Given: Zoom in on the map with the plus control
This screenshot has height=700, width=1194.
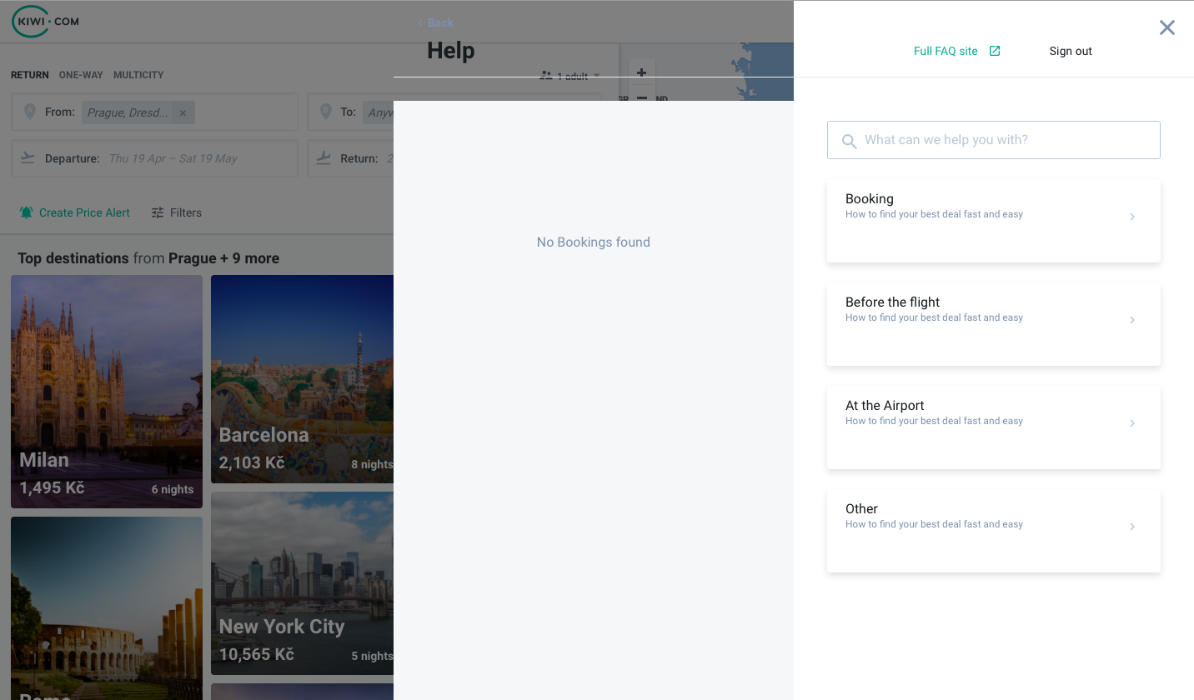Looking at the screenshot, I should click(641, 72).
